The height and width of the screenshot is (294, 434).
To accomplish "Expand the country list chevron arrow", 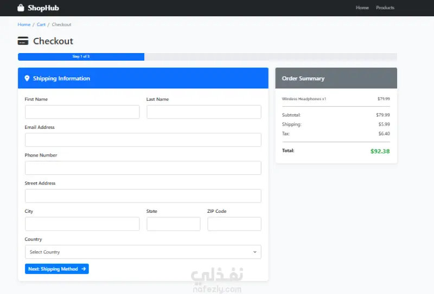I will pyautogui.click(x=255, y=252).
